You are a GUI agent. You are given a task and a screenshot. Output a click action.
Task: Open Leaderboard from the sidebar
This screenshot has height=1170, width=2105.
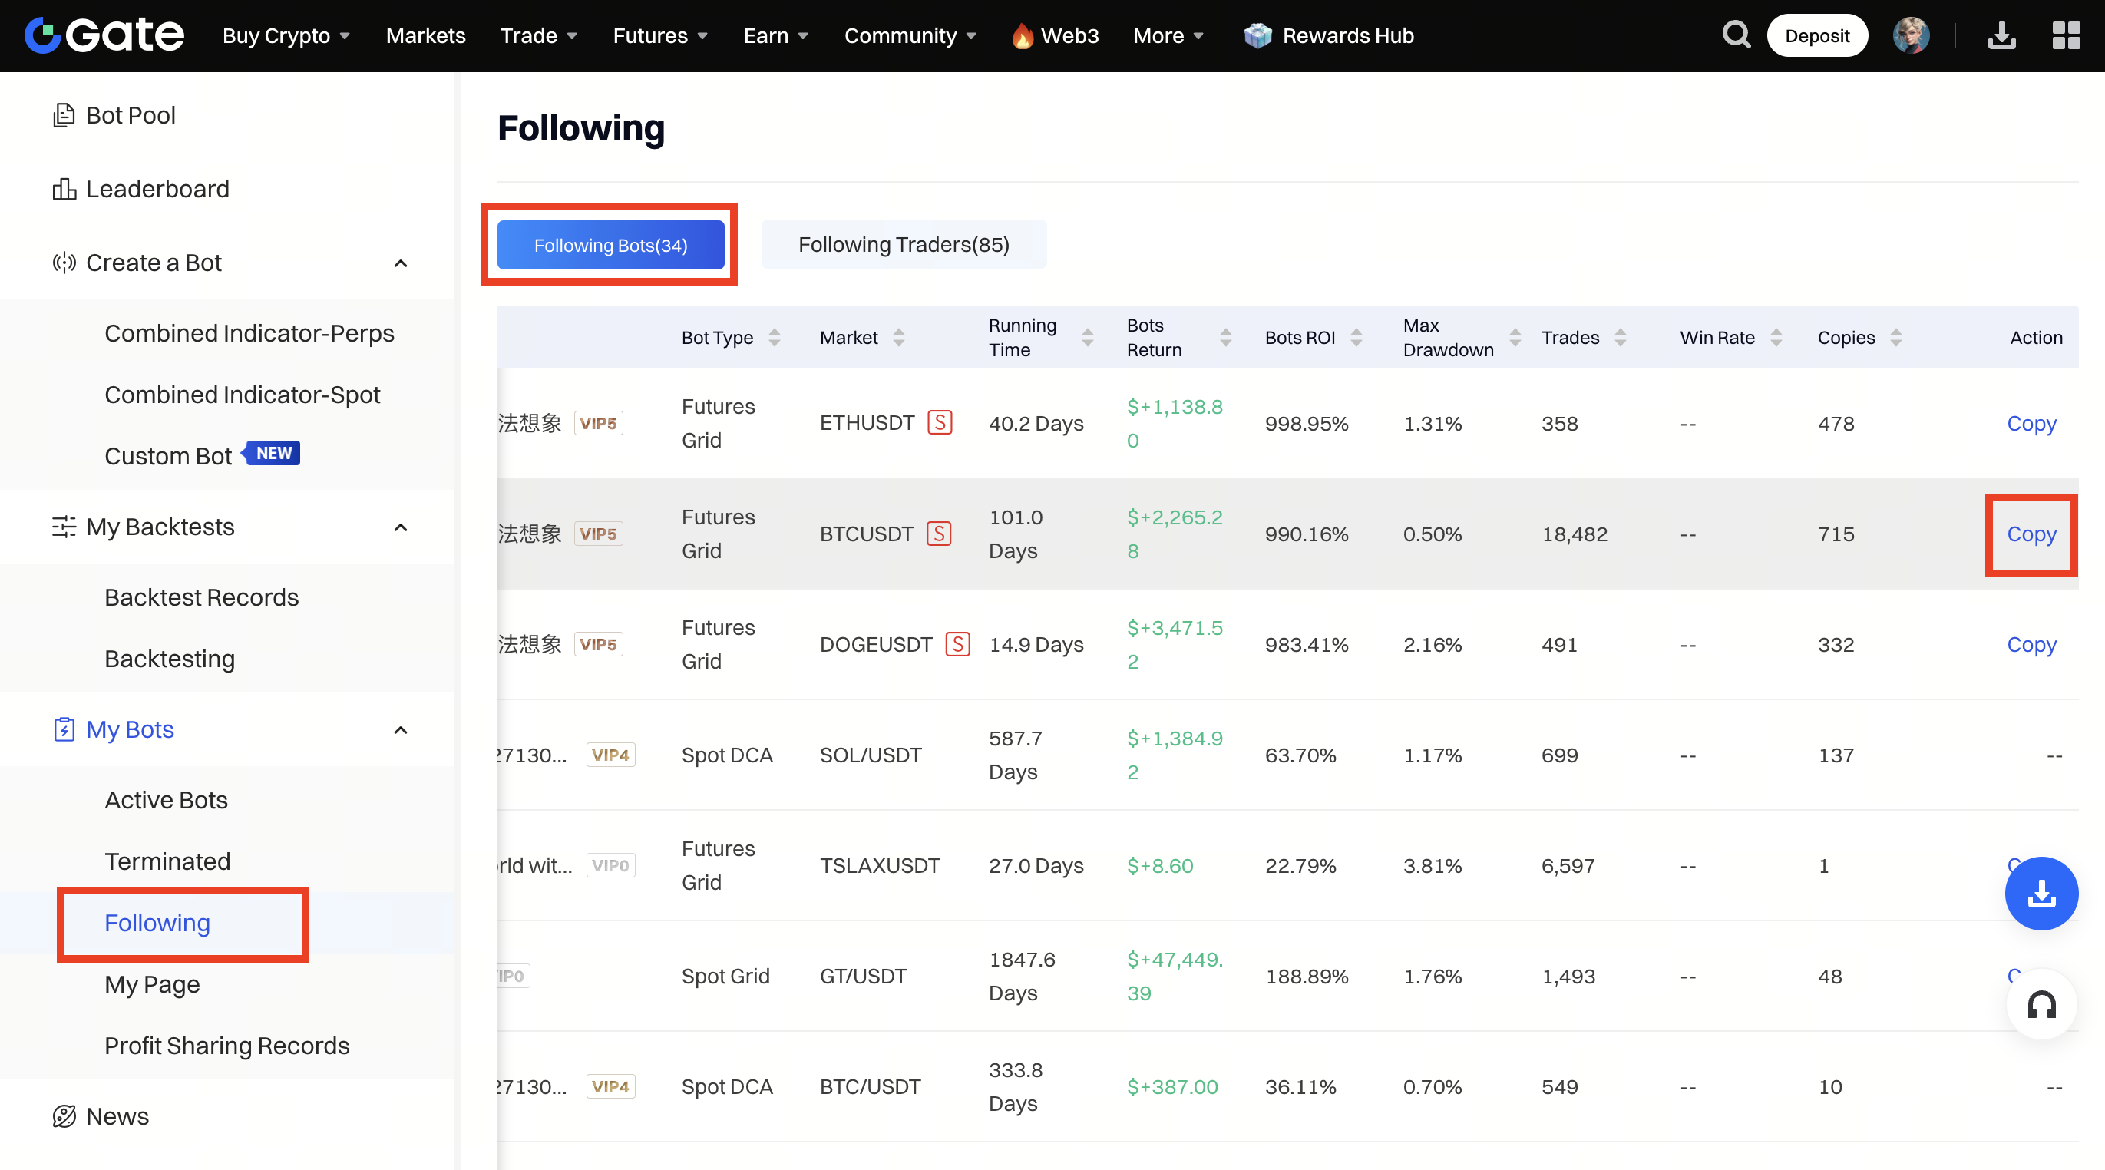(x=157, y=189)
